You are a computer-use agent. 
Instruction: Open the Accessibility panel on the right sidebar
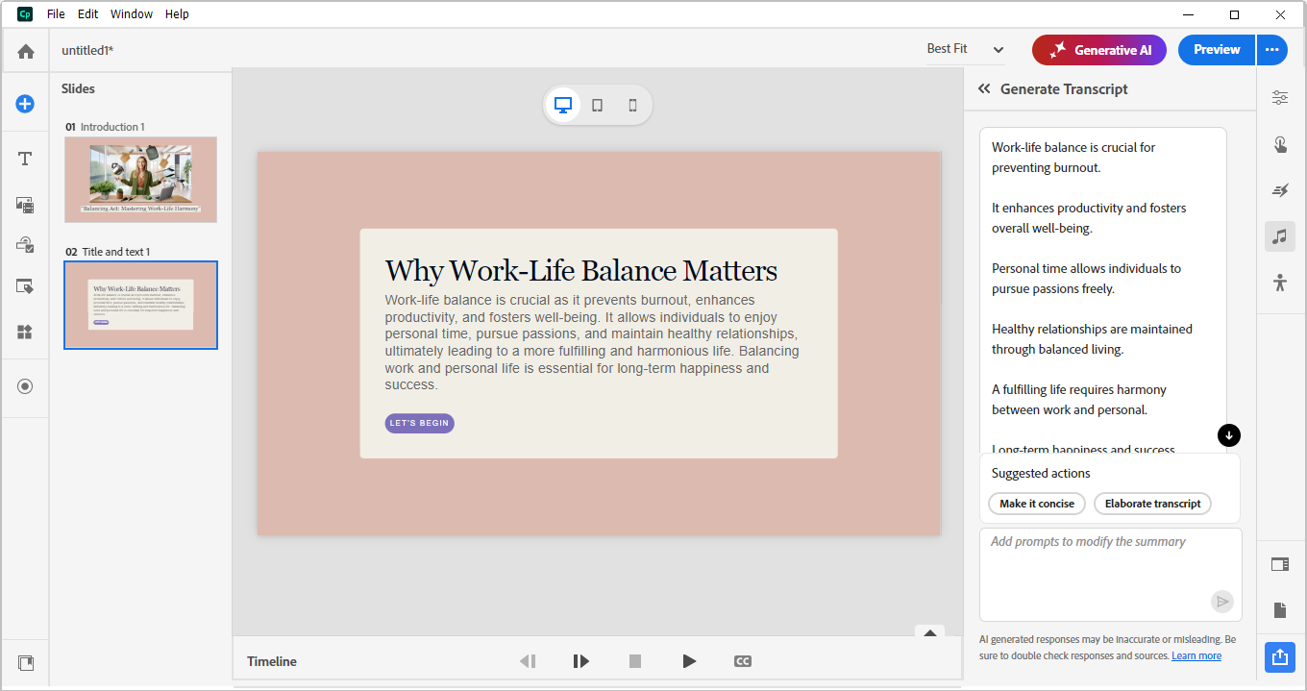1279,282
